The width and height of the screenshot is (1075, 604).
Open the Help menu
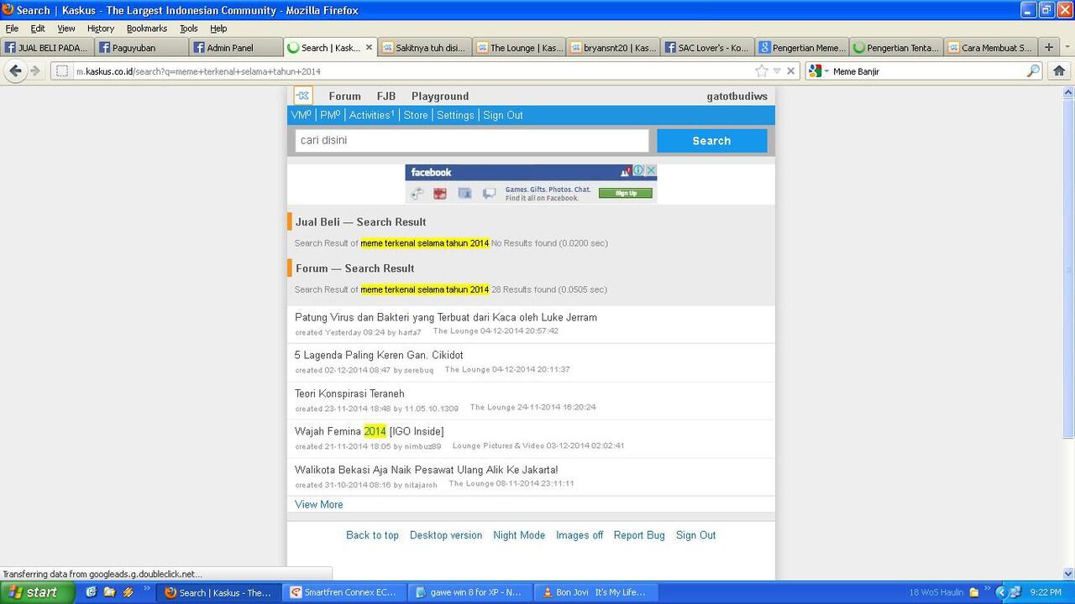[218, 29]
